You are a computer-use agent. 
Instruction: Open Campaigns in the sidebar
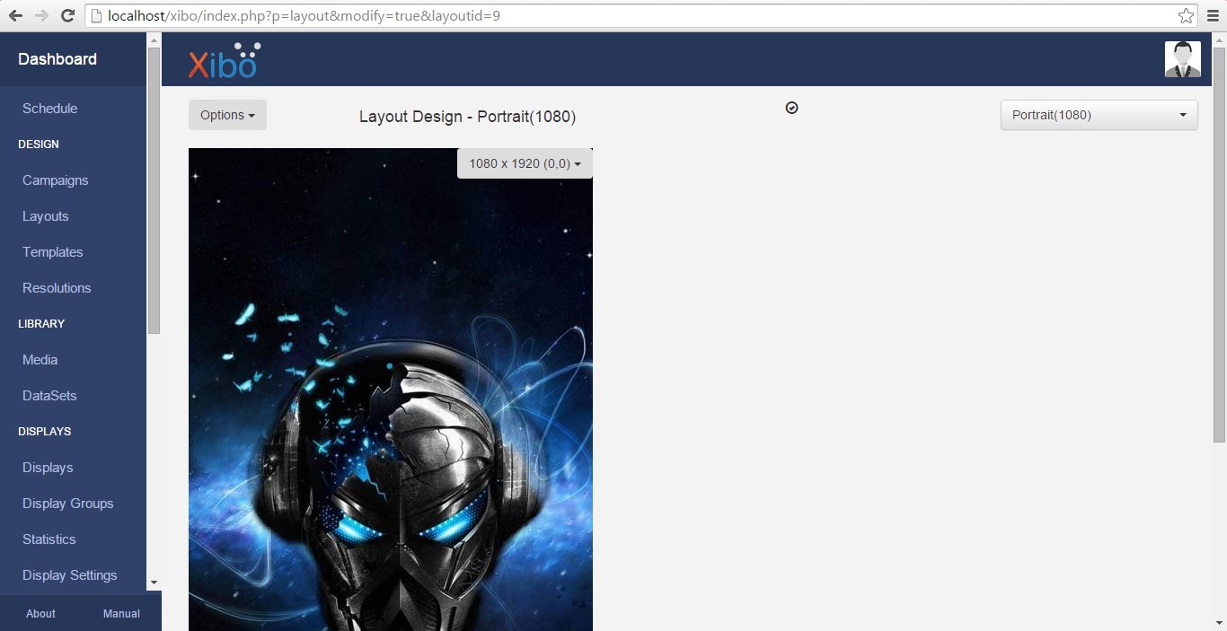[55, 180]
